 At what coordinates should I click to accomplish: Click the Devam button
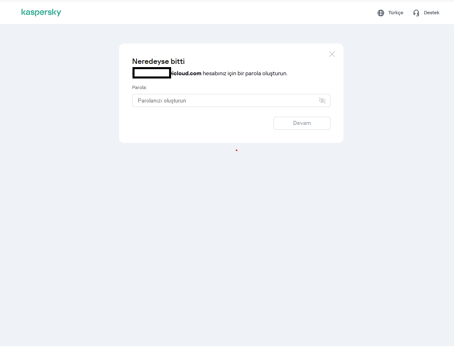tap(302, 123)
